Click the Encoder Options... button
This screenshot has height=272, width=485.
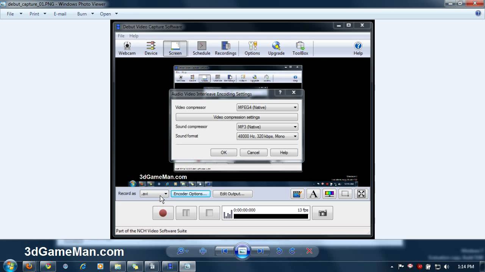190,194
